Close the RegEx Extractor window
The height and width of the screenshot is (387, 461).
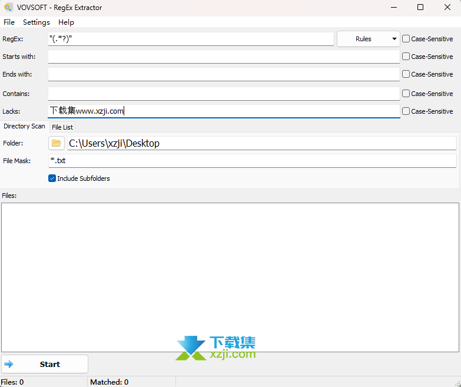point(447,7)
